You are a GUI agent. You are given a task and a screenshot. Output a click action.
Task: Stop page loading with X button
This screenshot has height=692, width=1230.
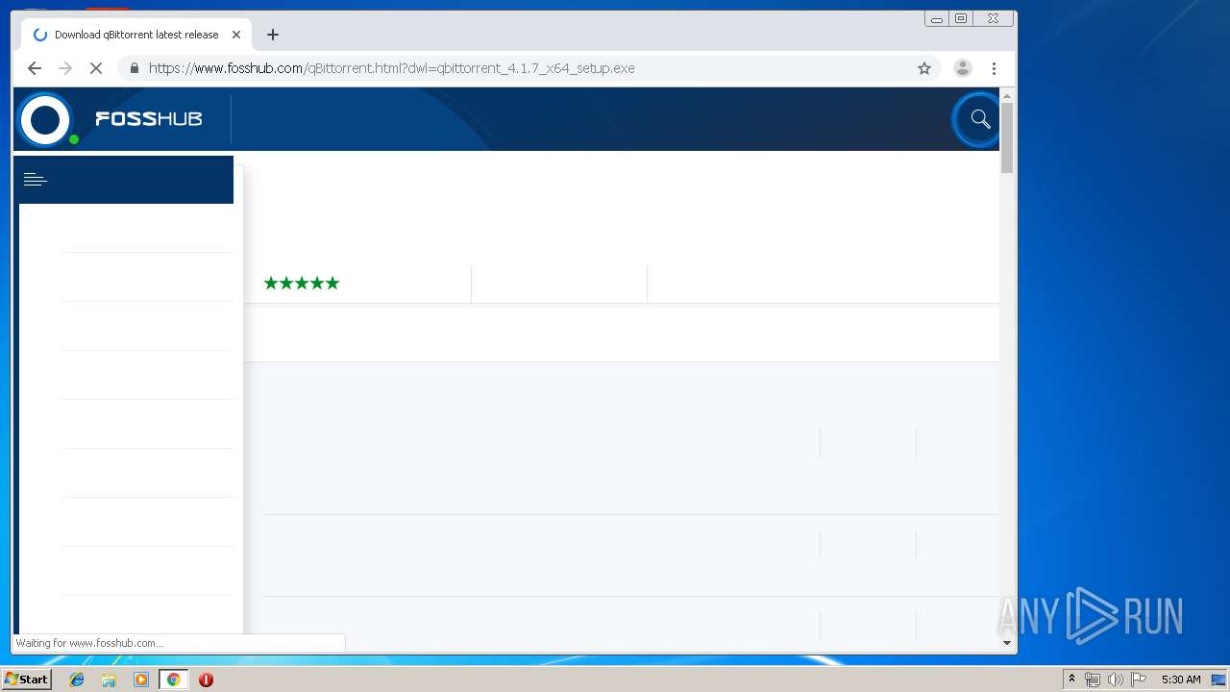pyautogui.click(x=96, y=68)
